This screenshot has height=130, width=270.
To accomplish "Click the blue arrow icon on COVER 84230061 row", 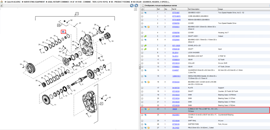I will click(145, 115).
